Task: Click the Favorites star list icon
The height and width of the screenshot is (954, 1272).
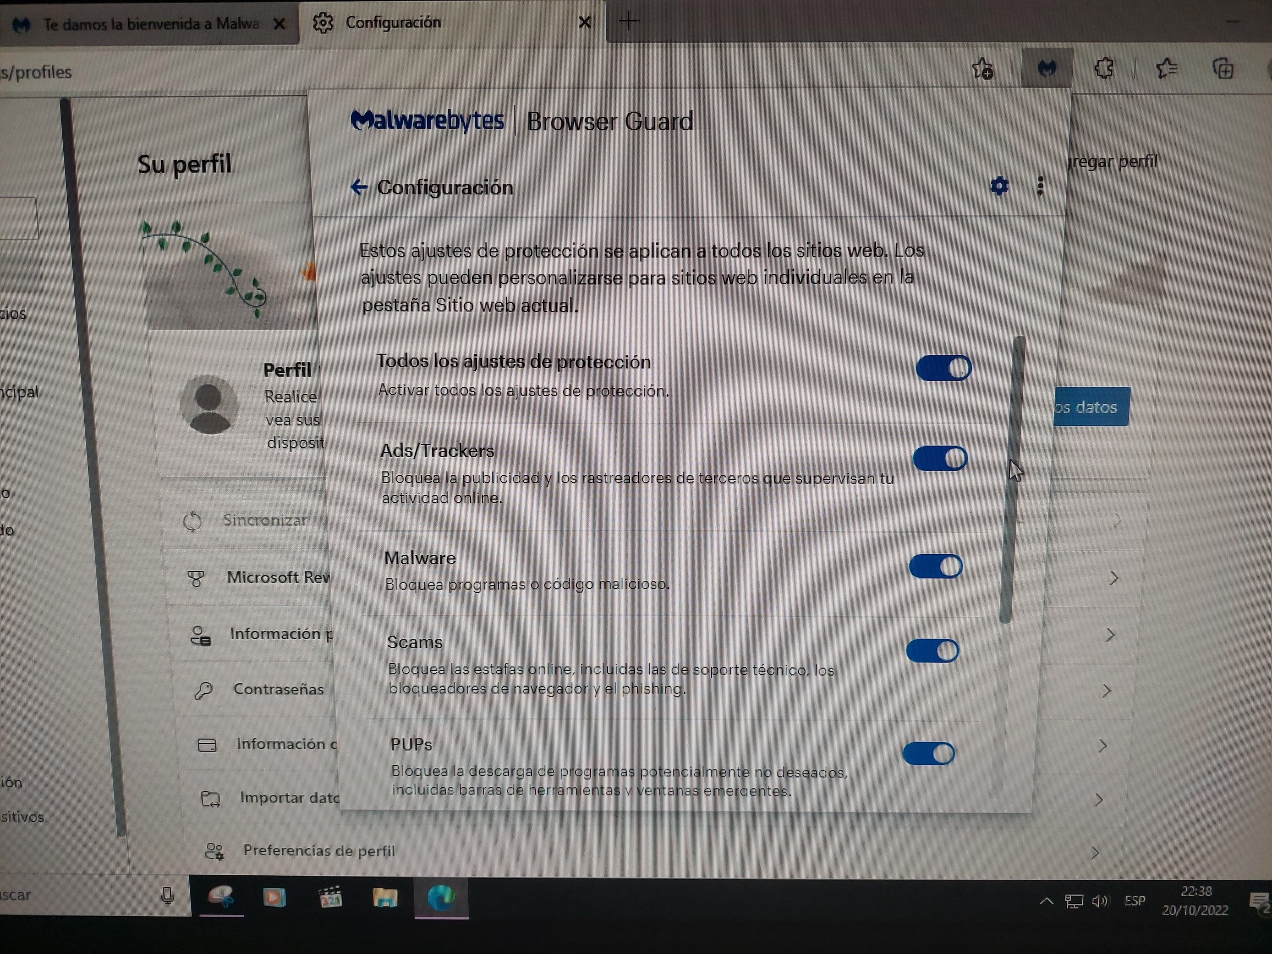Action: click(1166, 69)
